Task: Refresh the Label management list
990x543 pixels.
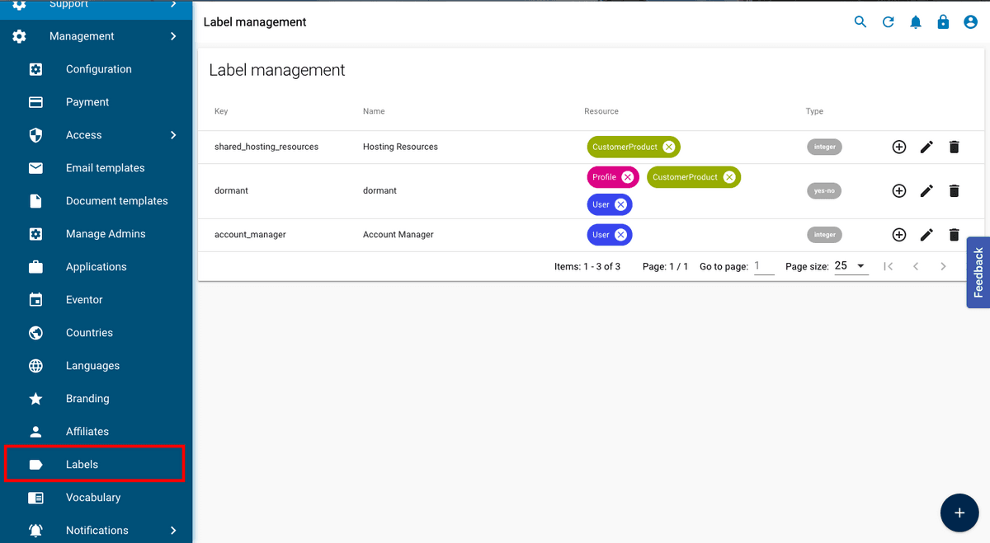Action: (x=888, y=22)
